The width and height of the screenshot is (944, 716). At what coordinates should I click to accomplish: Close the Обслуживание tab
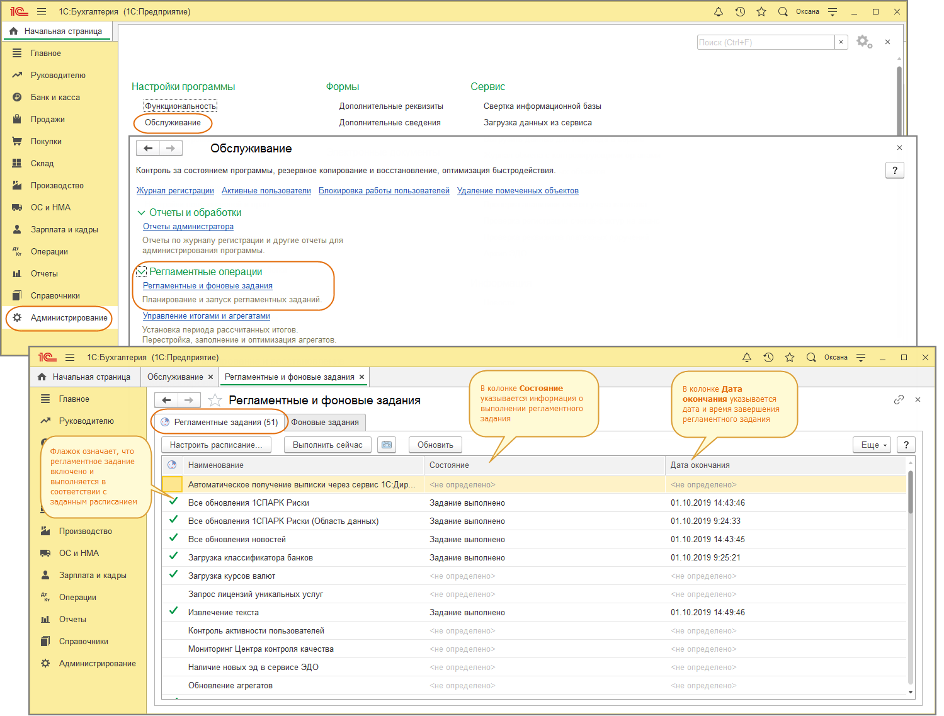click(x=210, y=377)
